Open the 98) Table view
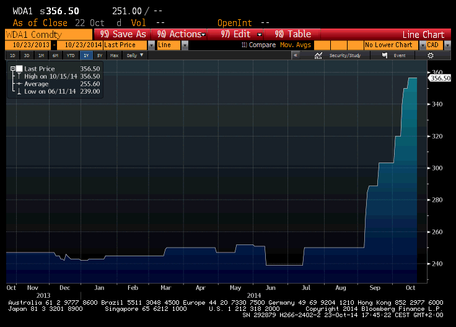This screenshot has width=456, height=327. (x=292, y=34)
